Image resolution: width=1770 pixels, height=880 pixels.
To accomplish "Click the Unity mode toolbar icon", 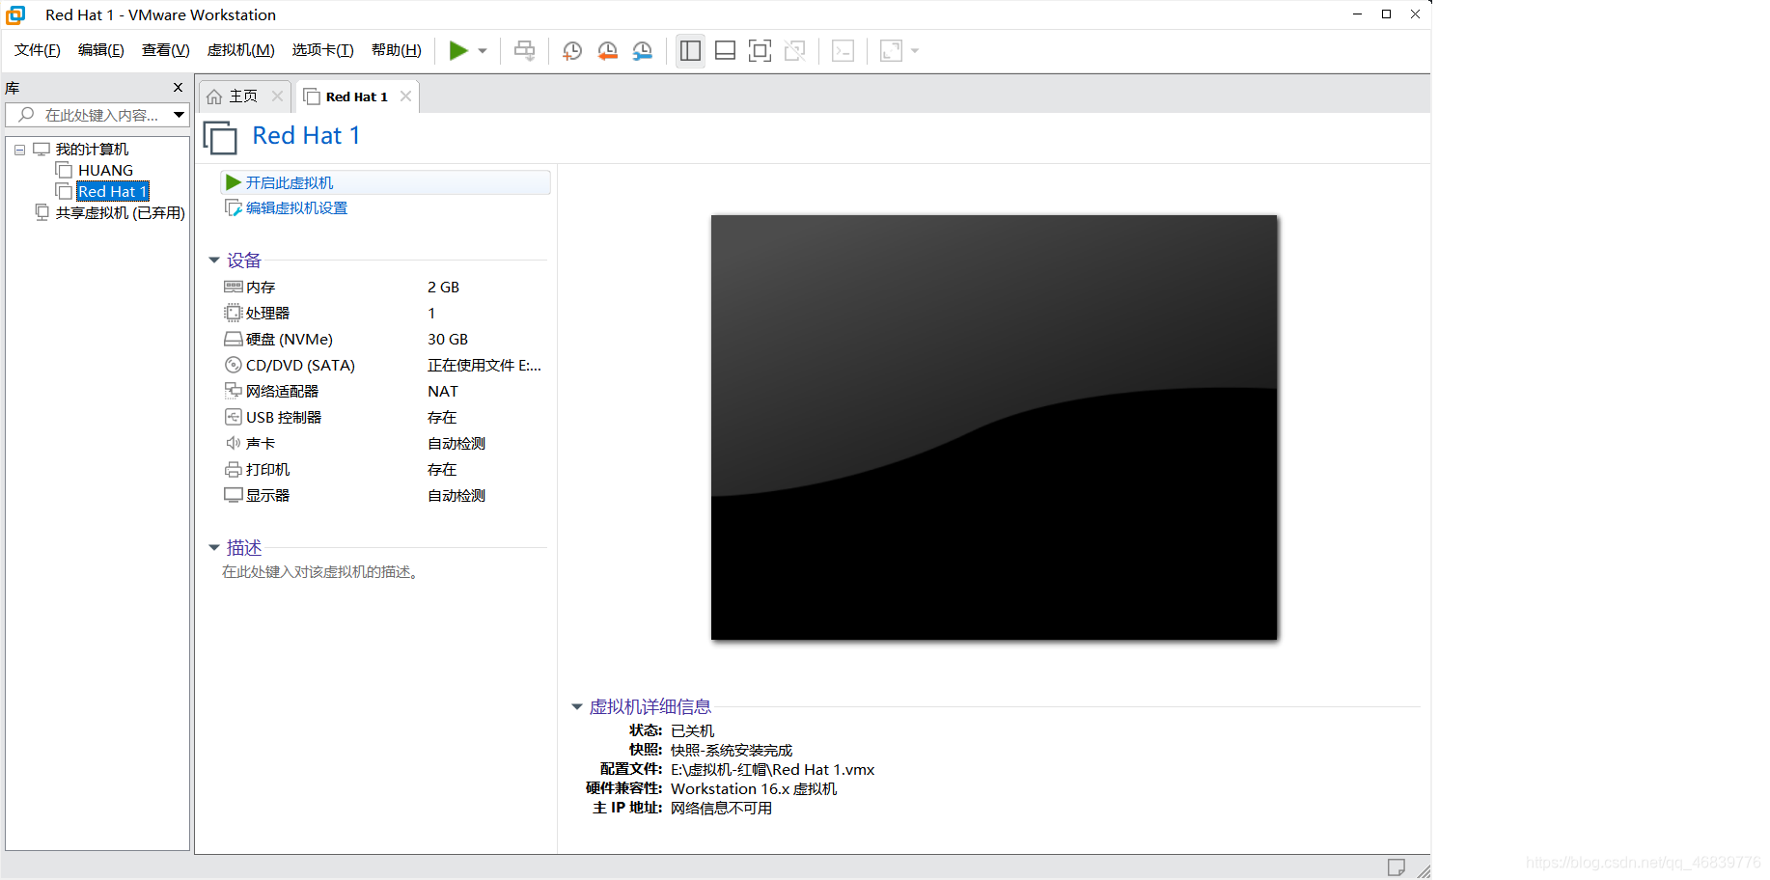I will [794, 51].
